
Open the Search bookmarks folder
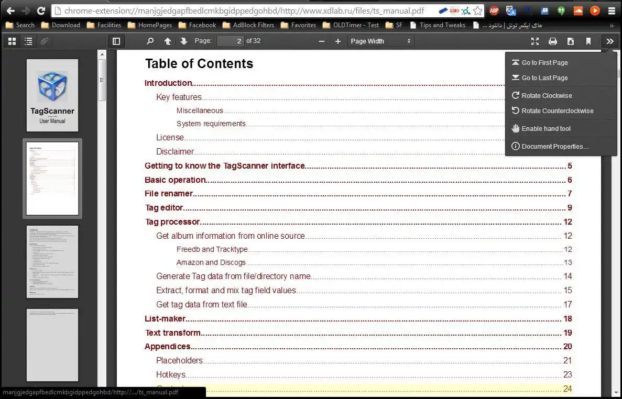[x=20, y=25]
